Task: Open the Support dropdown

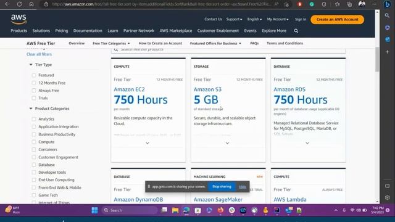Action: (x=234, y=19)
